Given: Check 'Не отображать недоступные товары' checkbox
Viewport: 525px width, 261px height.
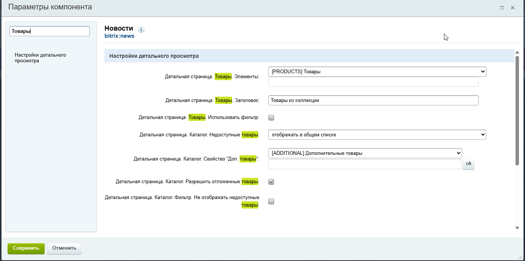Looking at the screenshot, I should [271, 201].
